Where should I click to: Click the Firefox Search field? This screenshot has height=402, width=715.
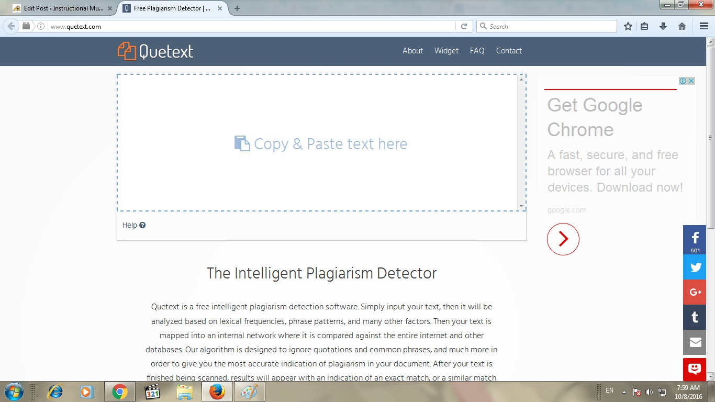pos(546,26)
